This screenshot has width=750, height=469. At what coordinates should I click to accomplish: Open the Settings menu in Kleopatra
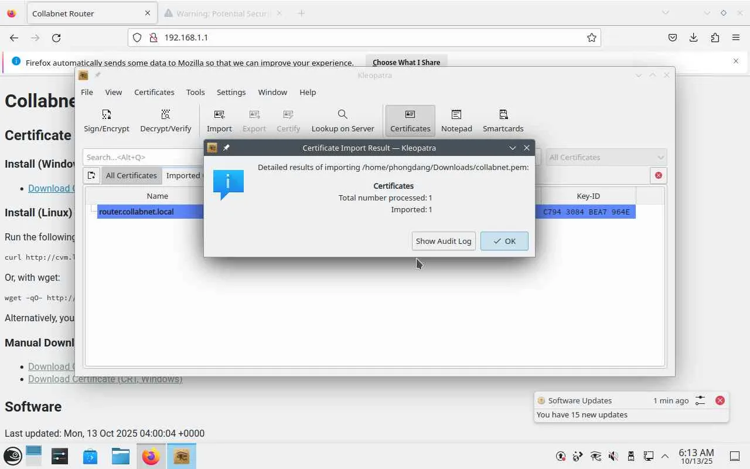[x=231, y=92]
